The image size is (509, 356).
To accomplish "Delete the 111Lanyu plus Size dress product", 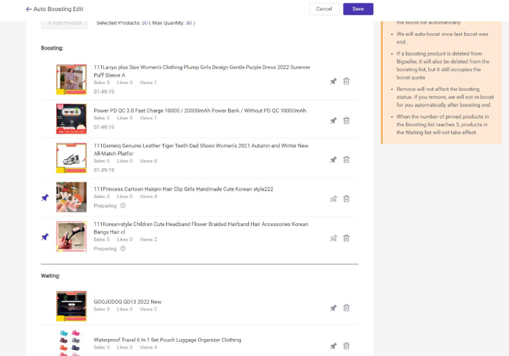I will point(346,81).
